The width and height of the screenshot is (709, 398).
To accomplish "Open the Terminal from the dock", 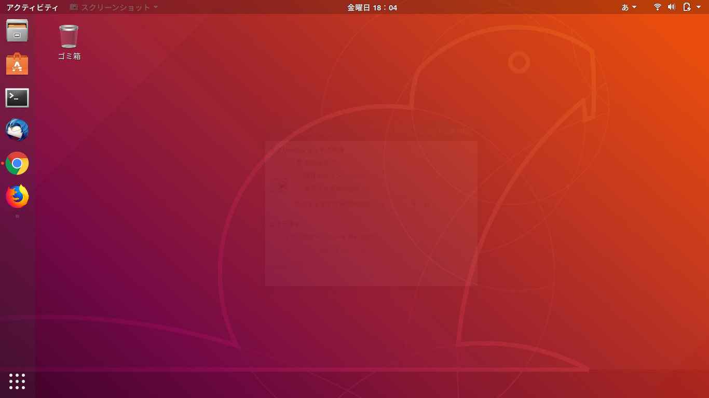I will (17, 97).
